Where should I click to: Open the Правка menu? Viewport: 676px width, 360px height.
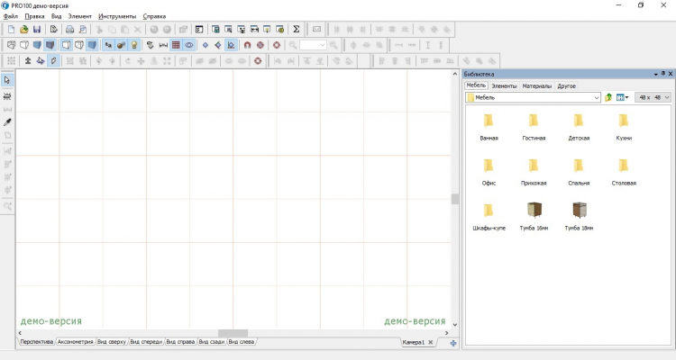point(34,16)
